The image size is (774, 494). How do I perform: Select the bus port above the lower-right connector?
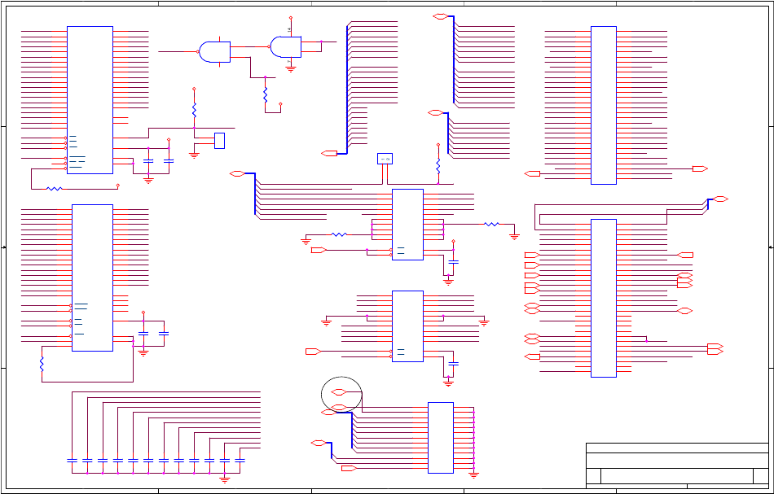tap(721, 199)
